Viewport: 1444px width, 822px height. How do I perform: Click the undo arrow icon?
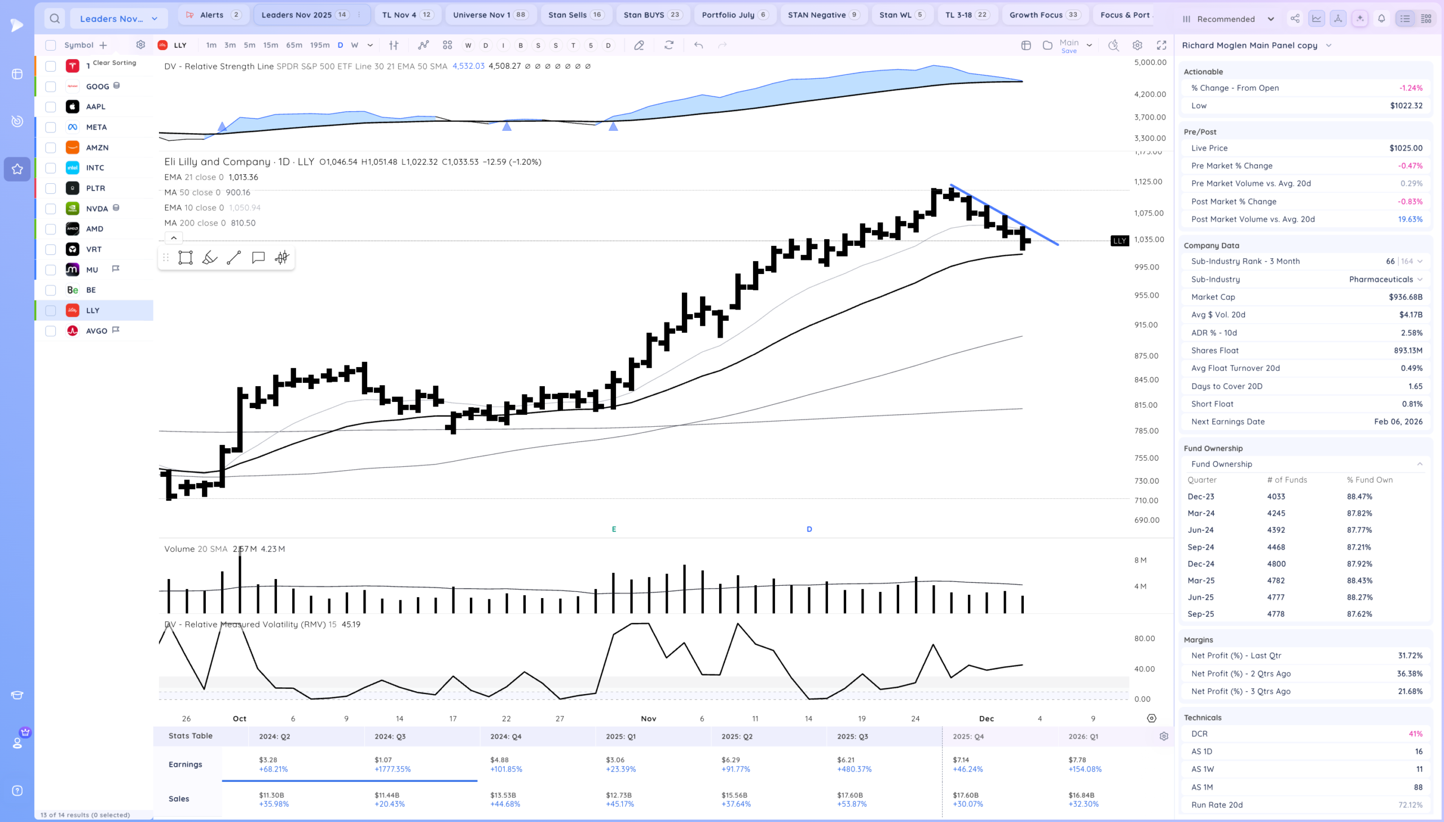[698, 45]
